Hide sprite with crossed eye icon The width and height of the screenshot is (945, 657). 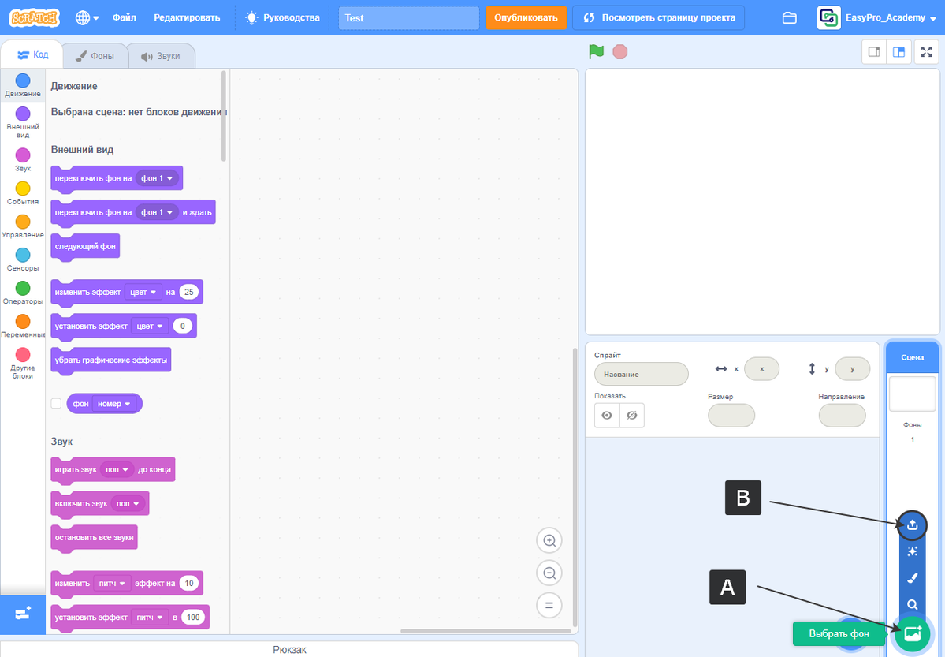[631, 416]
